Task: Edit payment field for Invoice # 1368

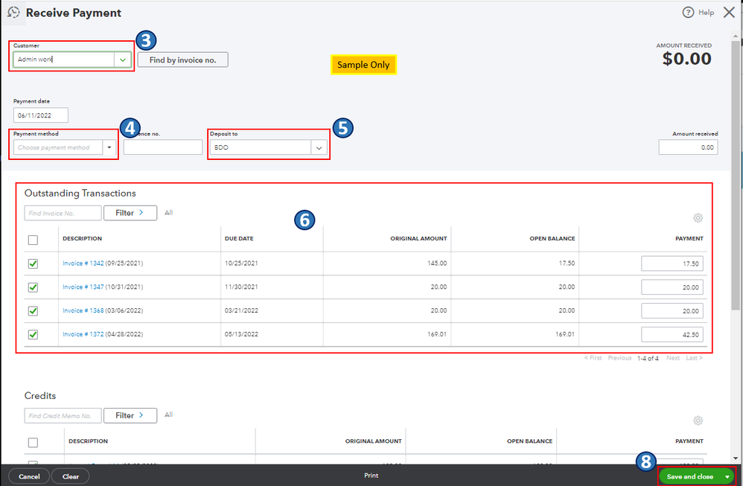Action: tap(672, 311)
